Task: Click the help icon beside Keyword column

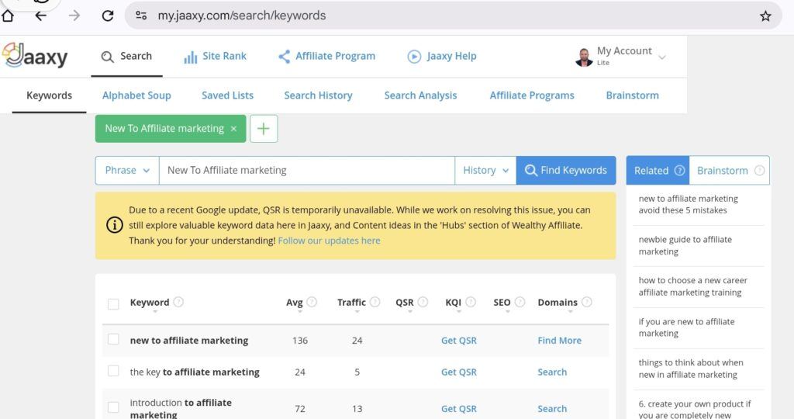Action: (x=178, y=302)
